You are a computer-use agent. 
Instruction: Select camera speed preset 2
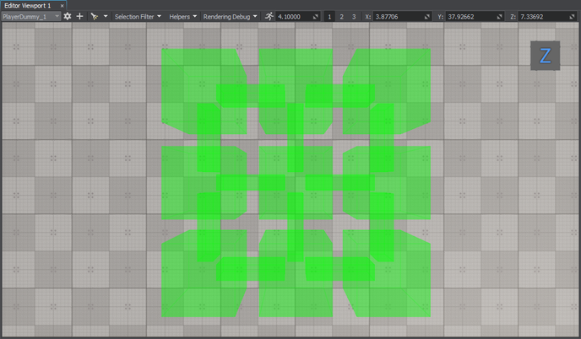click(342, 17)
